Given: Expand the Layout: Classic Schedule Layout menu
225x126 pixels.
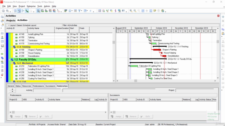Looking at the screenshot, I should [x=8, y=25].
